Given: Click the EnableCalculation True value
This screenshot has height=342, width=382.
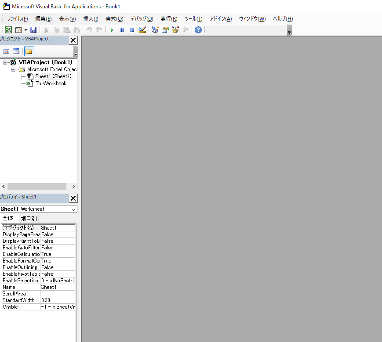Looking at the screenshot, I should [58, 254].
